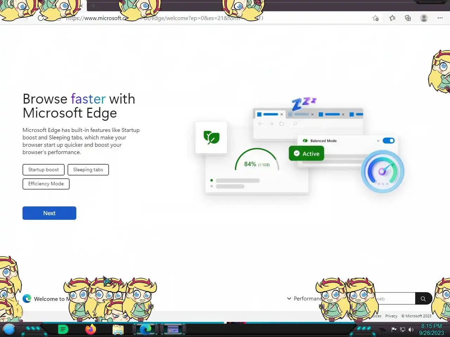Click the Next button

coord(49,213)
